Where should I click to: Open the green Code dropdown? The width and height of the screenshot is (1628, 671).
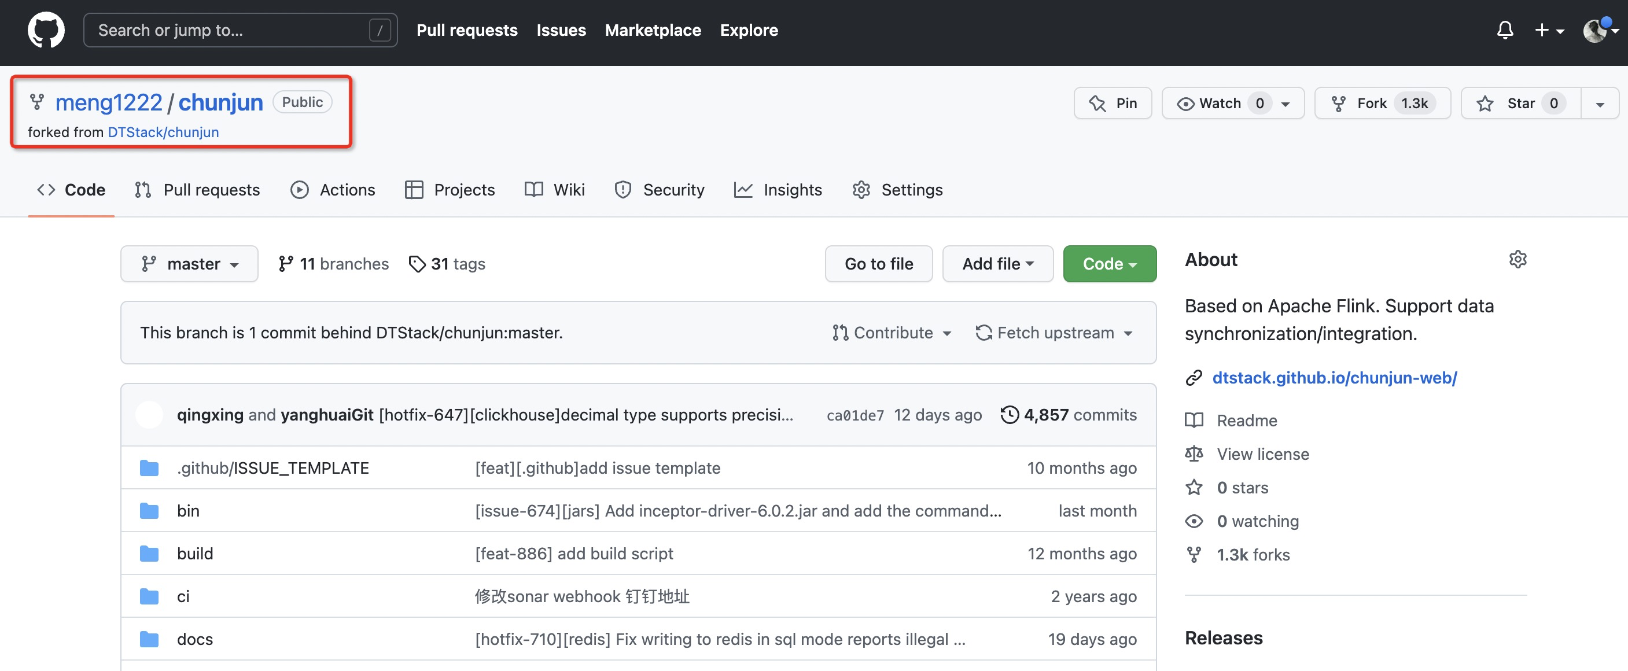point(1109,264)
